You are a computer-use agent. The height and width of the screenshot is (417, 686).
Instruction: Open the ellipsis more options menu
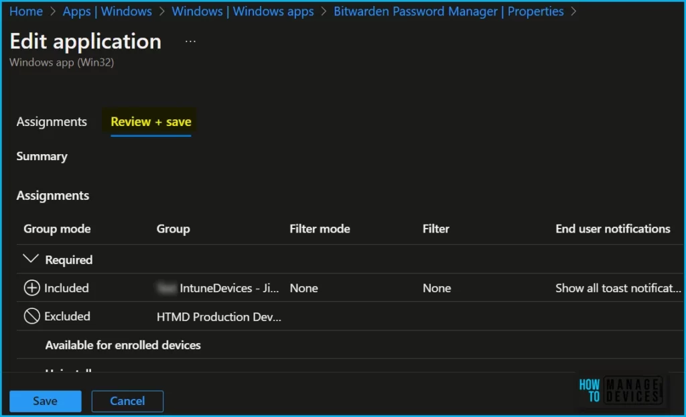coord(190,41)
